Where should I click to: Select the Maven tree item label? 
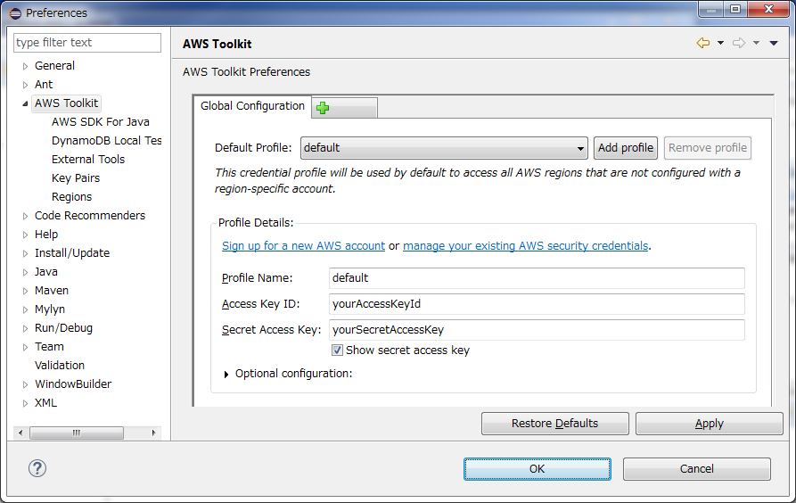[x=52, y=291]
